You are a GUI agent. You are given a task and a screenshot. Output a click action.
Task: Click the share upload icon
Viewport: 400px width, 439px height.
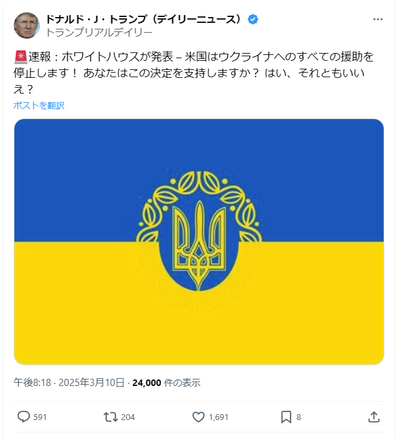click(374, 417)
